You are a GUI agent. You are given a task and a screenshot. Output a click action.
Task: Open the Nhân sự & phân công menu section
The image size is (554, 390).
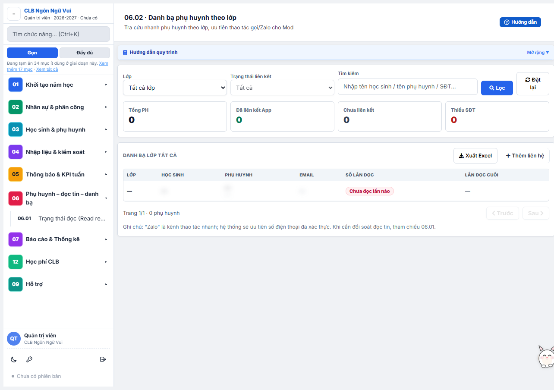(x=58, y=107)
